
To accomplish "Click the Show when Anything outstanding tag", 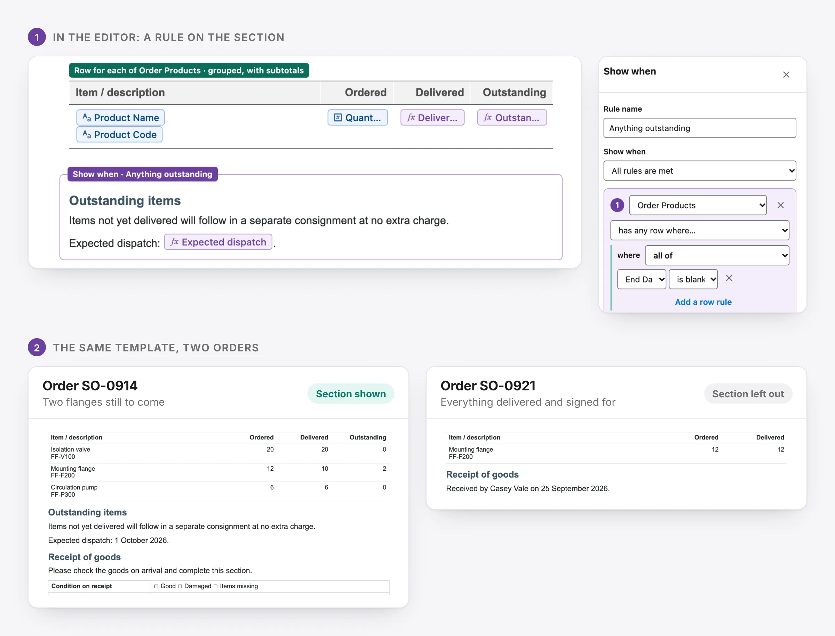I will [142, 174].
